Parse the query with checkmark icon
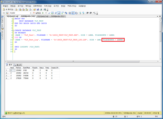Screen dimensions: 163x119 tap(49, 13)
